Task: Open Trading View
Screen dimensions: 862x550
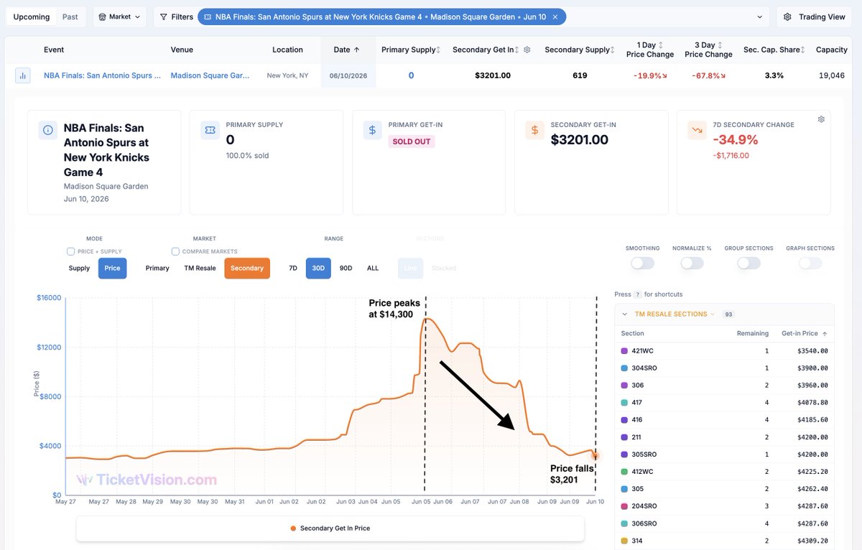Action: coord(814,17)
